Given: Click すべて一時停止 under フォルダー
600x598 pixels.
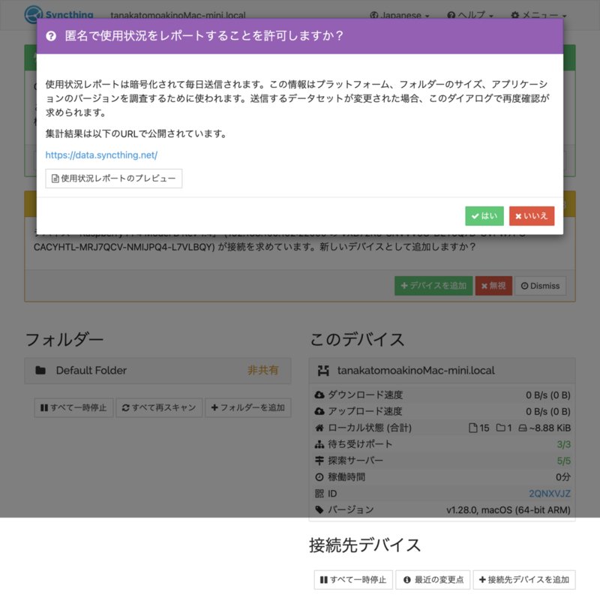Looking at the screenshot, I should [x=73, y=407].
